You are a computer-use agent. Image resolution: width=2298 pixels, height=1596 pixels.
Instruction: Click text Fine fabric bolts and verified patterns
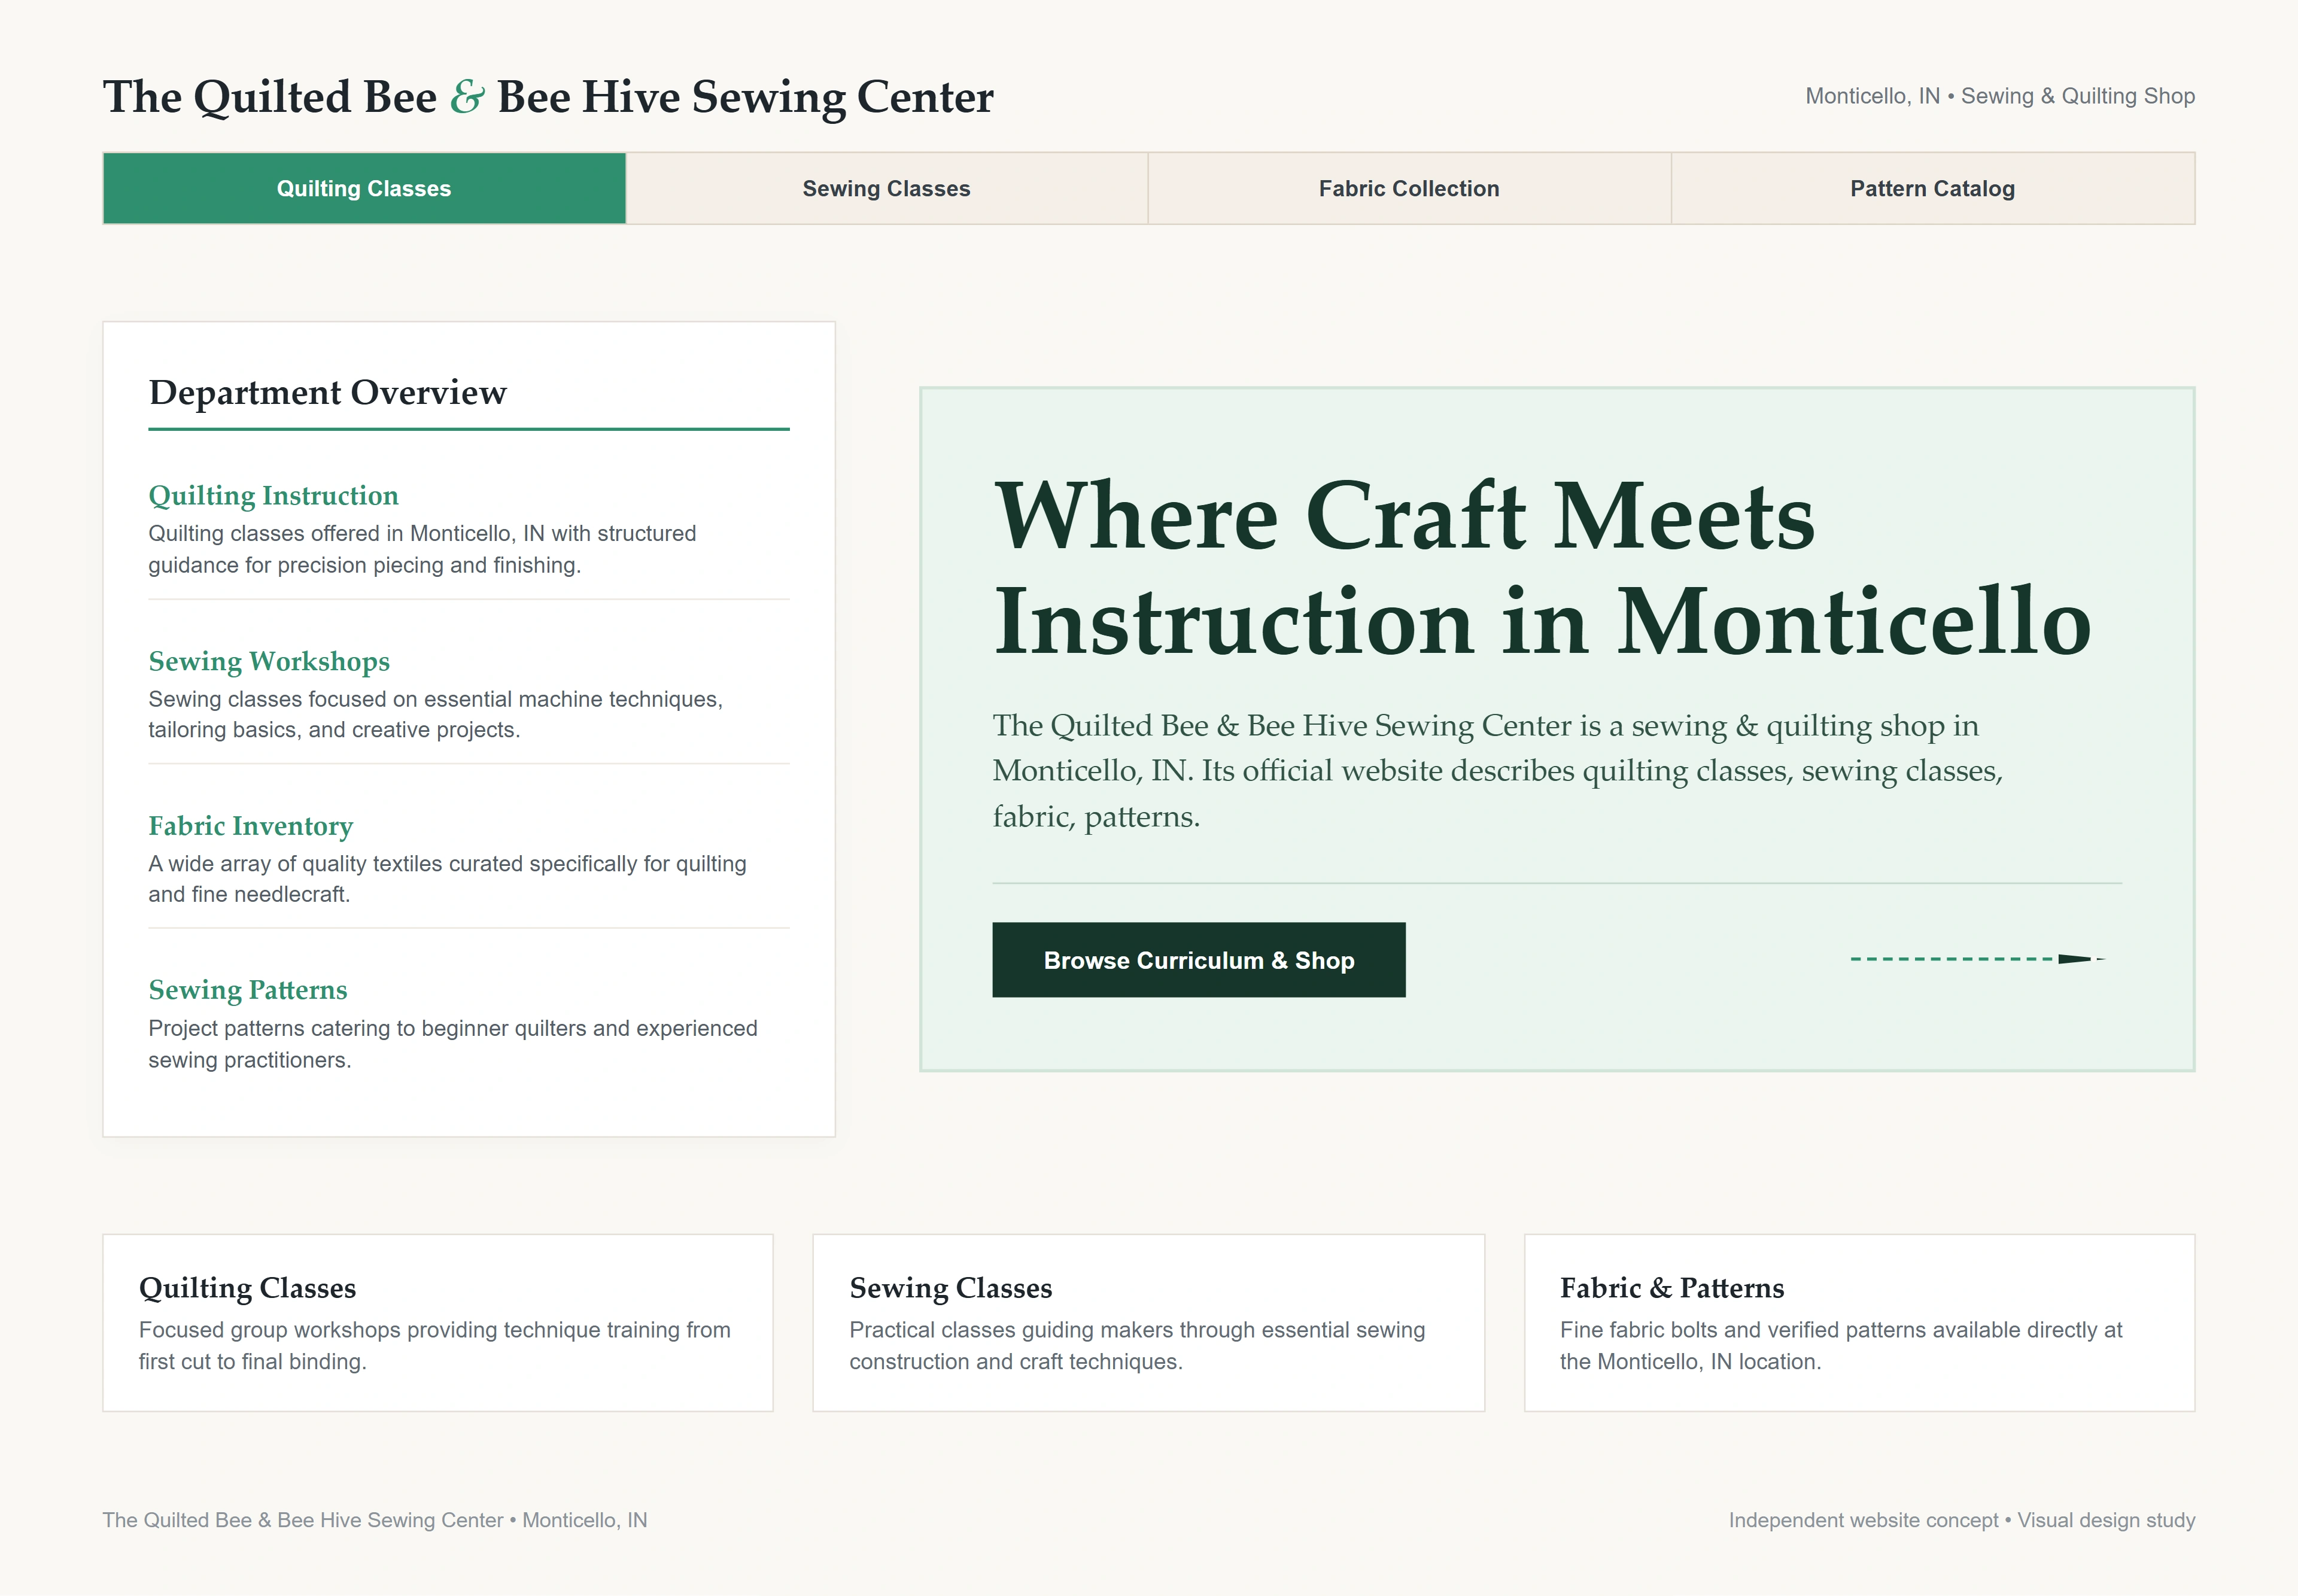(x=1841, y=1345)
